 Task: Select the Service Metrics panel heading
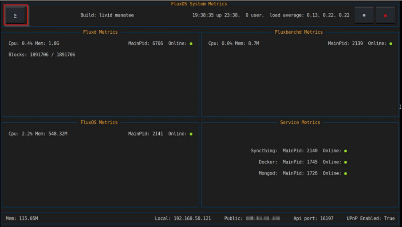pyautogui.click(x=300, y=122)
